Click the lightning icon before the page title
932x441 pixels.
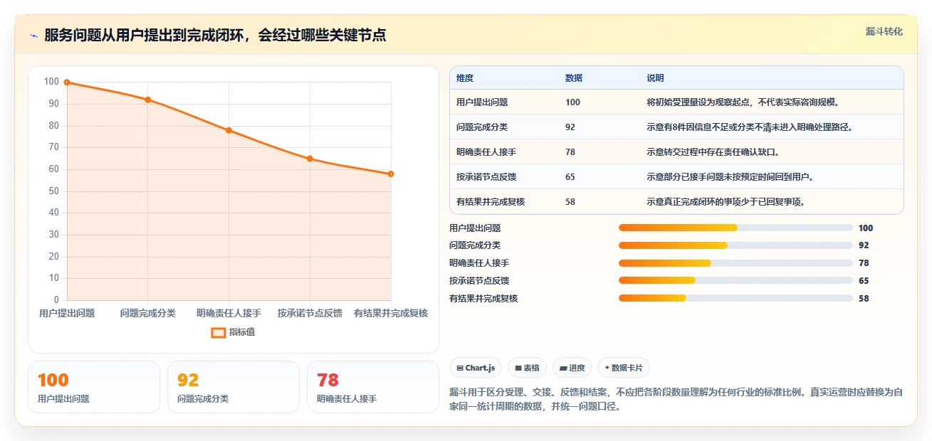coord(34,35)
